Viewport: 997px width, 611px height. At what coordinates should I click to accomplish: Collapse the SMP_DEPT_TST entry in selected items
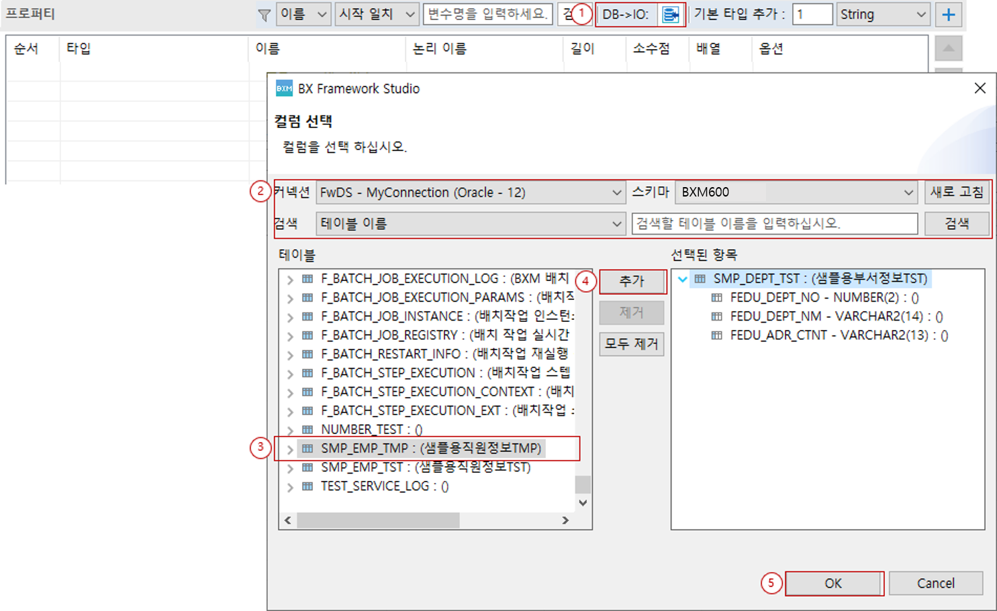coord(682,278)
